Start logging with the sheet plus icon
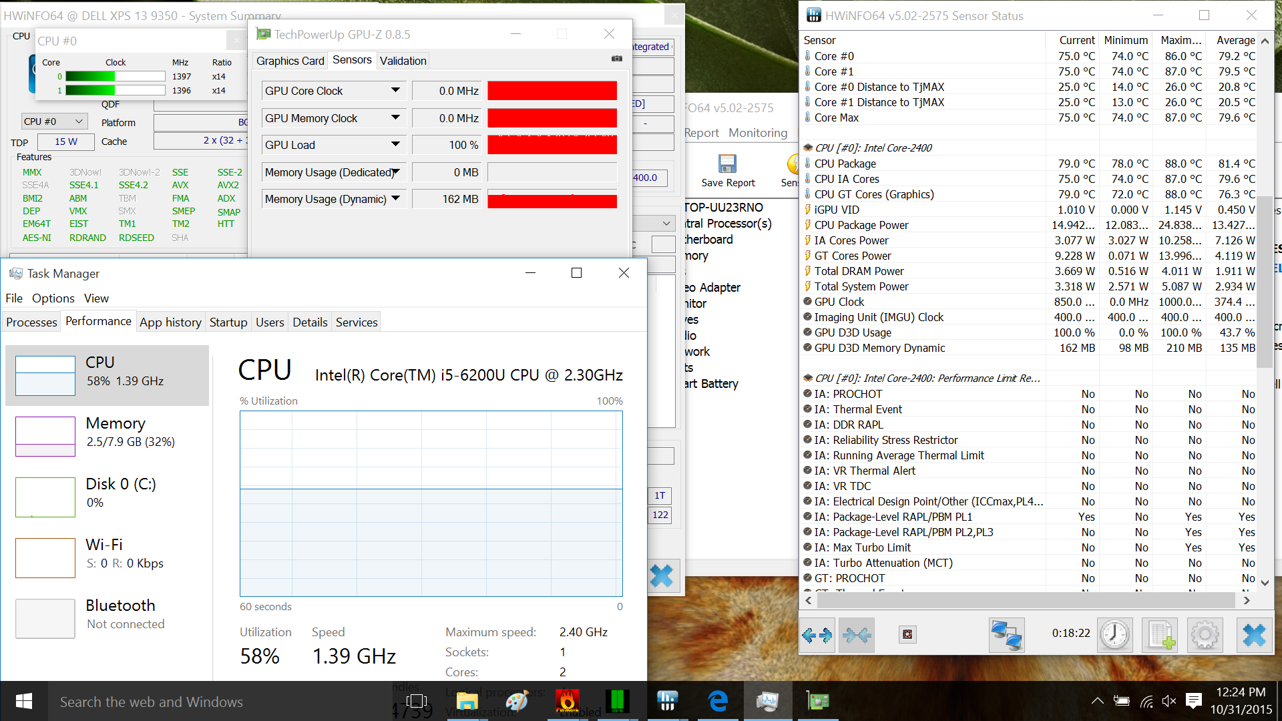This screenshot has height=721, width=1282. point(1160,635)
